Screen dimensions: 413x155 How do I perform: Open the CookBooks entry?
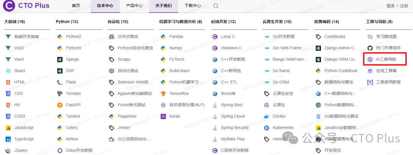[x=335, y=37]
